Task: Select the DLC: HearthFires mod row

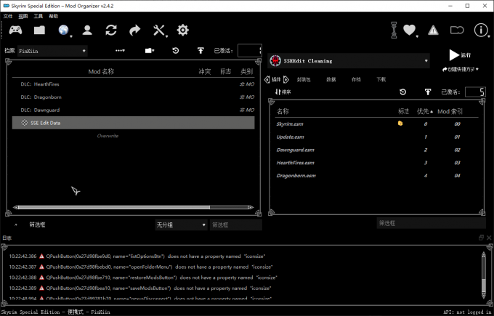Action: point(133,84)
